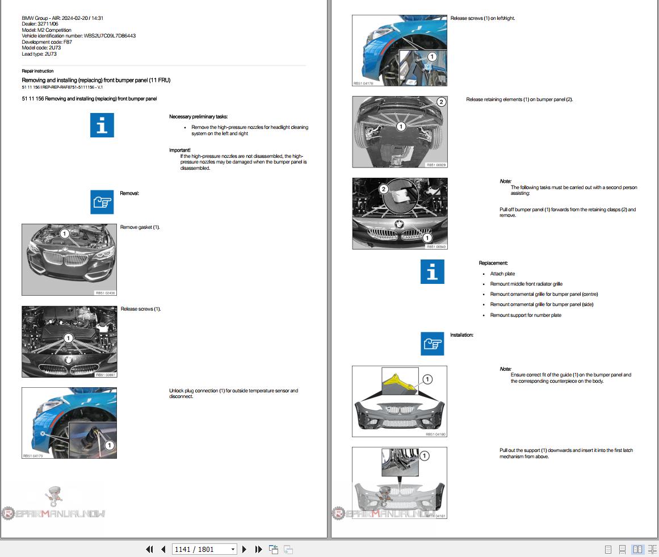This screenshot has width=659, height=557.
Task: Go to the previous page
Action: click(x=163, y=550)
